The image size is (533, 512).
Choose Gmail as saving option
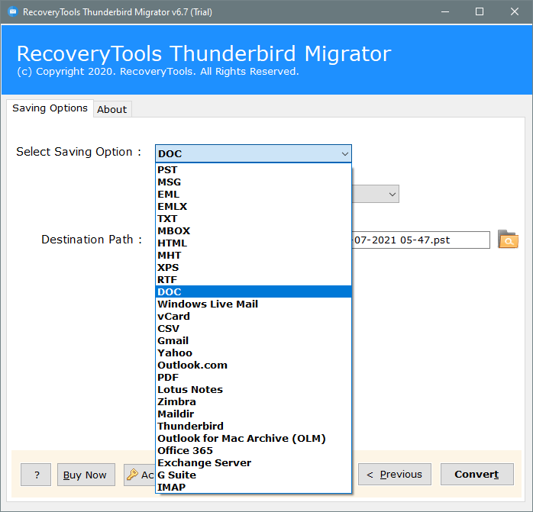click(254, 341)
